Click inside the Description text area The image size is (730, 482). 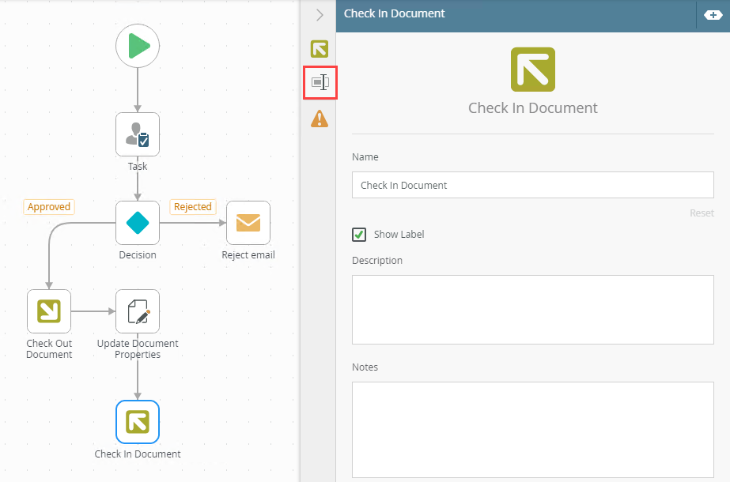(x=532, y=309)
